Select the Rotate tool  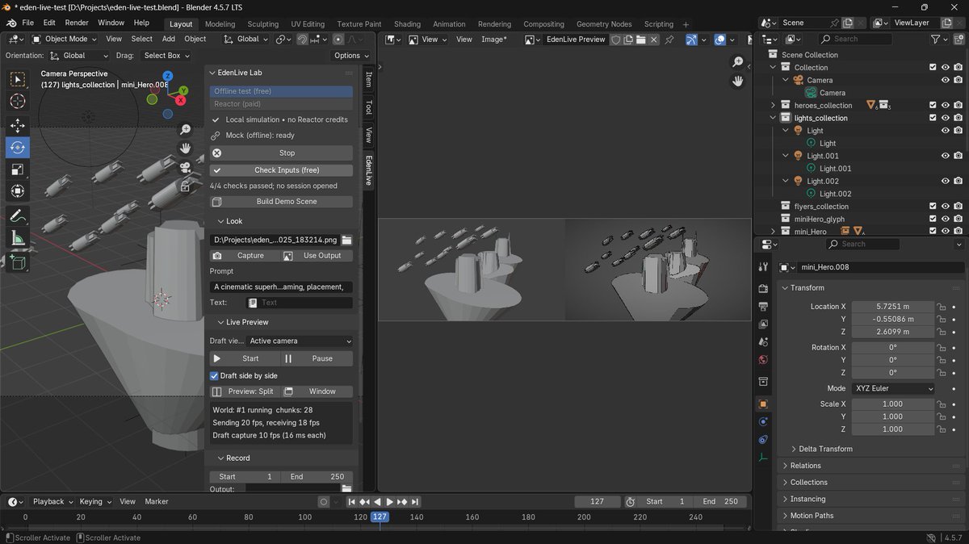17,147
